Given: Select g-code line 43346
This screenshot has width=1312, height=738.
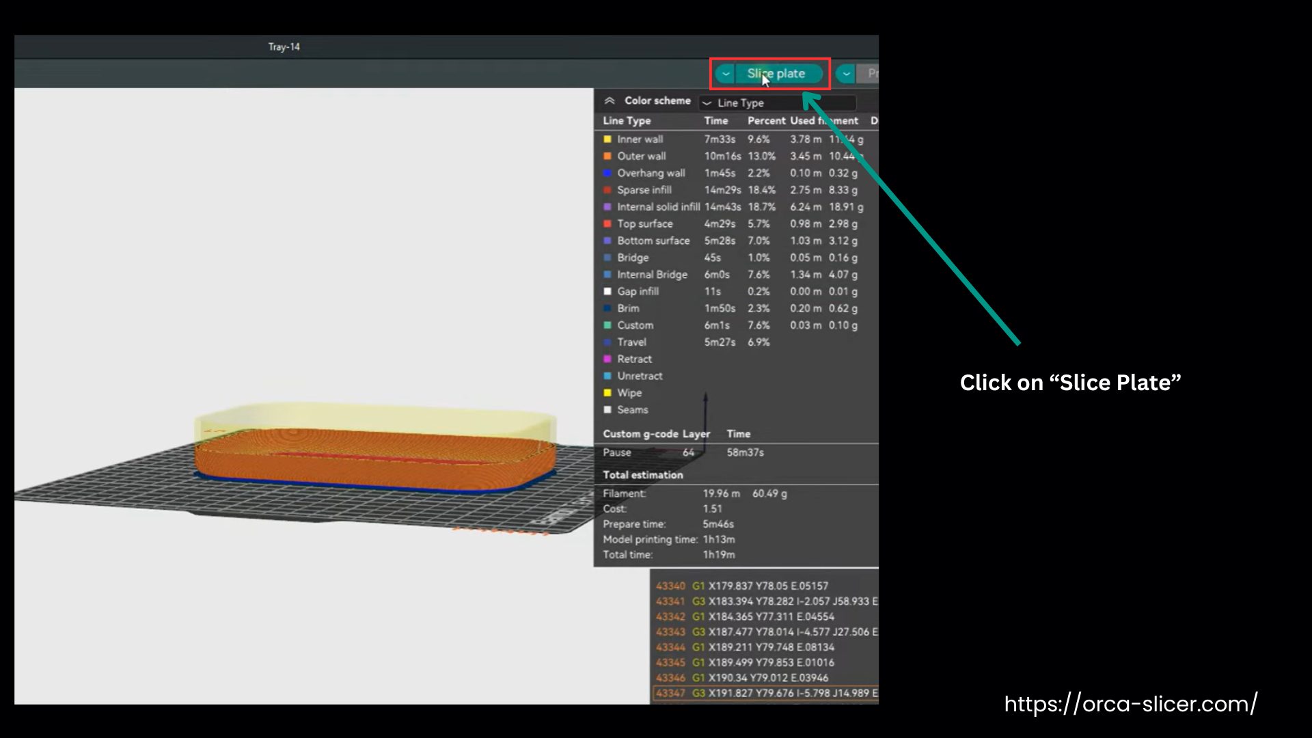Looking at the screenshot, I should click(766, 678).
